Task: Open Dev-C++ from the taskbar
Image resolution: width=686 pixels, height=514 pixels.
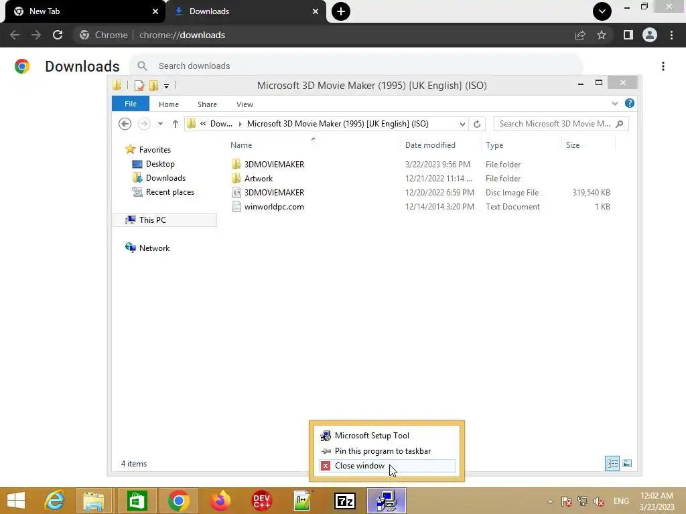Action: 262,501
